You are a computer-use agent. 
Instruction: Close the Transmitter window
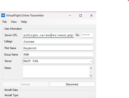click(91, 16)
